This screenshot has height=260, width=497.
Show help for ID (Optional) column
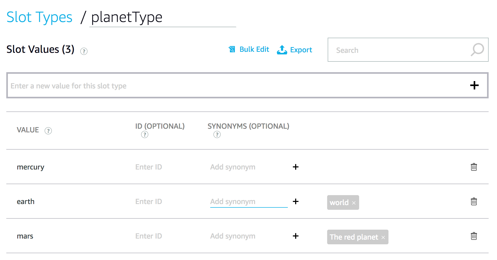(145, 134)
